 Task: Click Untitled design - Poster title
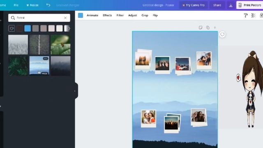(x=158, y=5)
